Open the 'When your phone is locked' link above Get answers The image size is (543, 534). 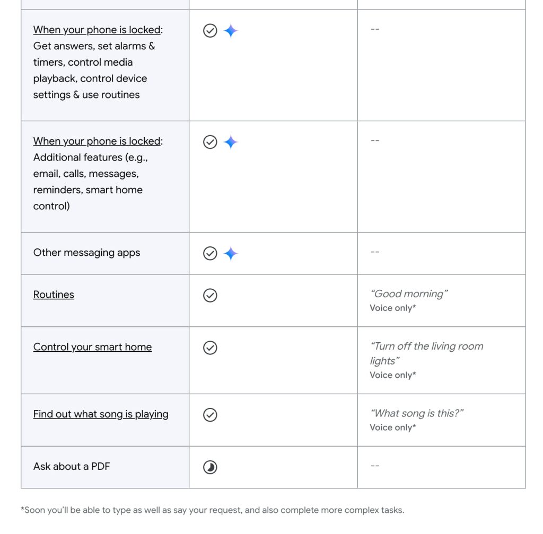click(x=97, y=30)
